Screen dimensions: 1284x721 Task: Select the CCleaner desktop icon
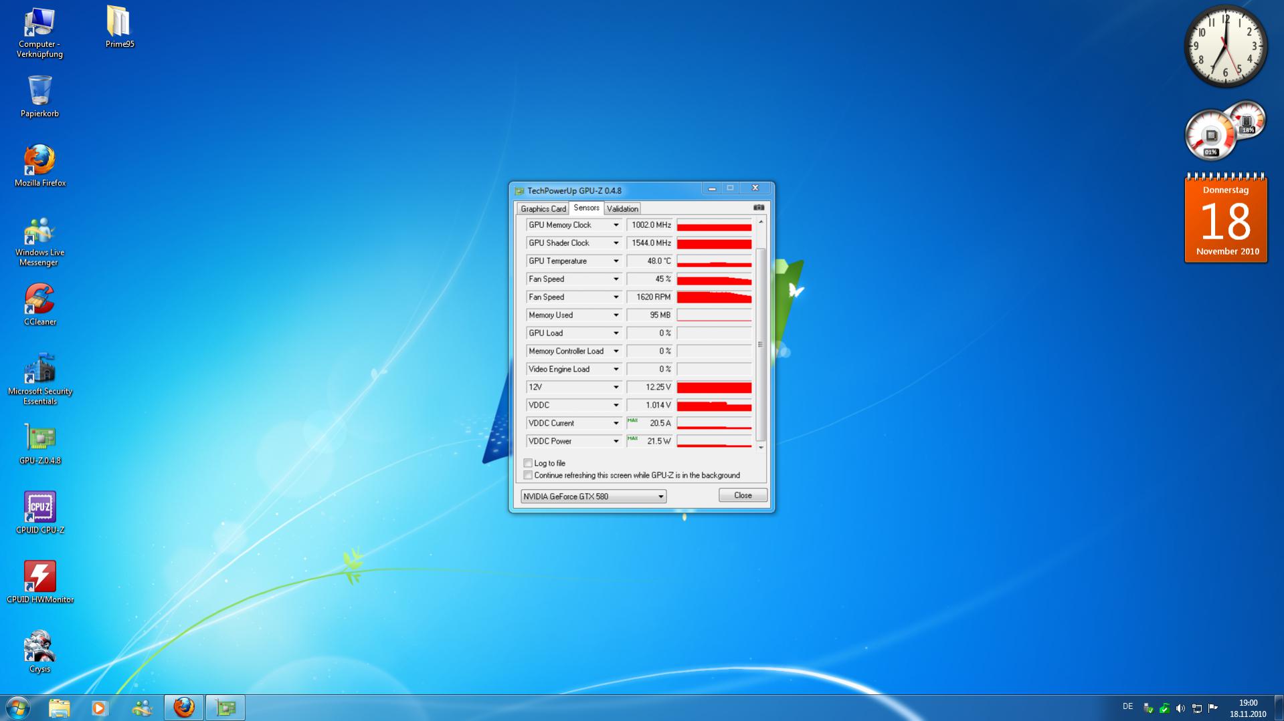tap(39, 305)
